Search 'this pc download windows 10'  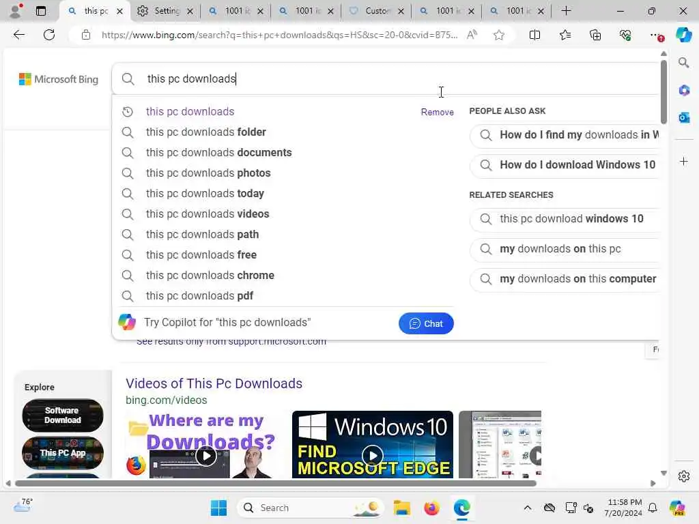pyautogui.click(x=565, y=219)
